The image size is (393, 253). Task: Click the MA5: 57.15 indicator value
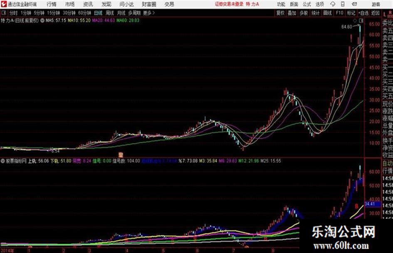56,20
